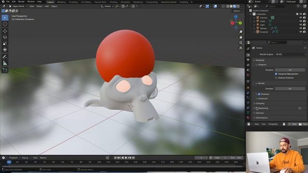Image resolution: width=308 pixels, height=173 pixels.
Task: Open the Render Engine EEVEE dropdown
Action: coord(291,54)
